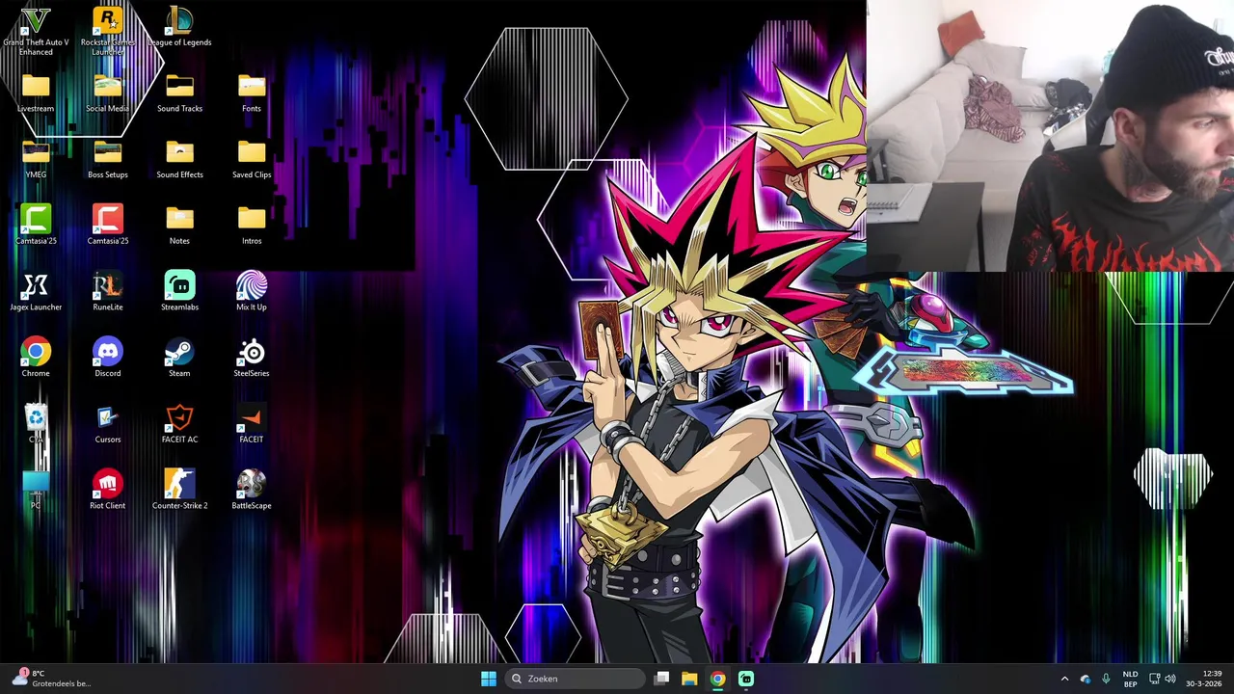The width and height of the screenshot is (1234, 694).
Task: Select the Livestream folder
Action: (36, 93)
